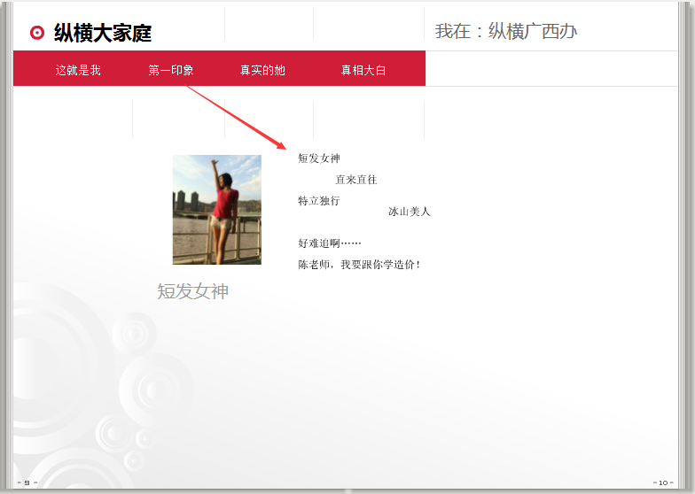Select 陈老师，我要跟你学造价！ text line

pos(359,264)
